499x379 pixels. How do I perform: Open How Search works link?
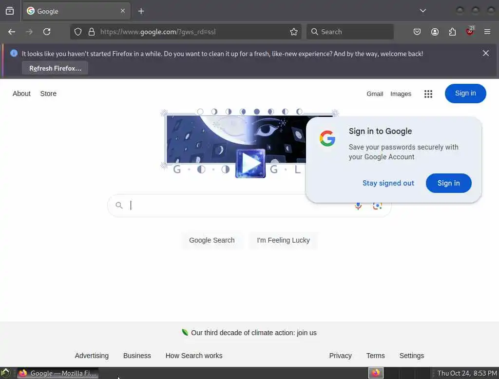(x=194, y=356)
